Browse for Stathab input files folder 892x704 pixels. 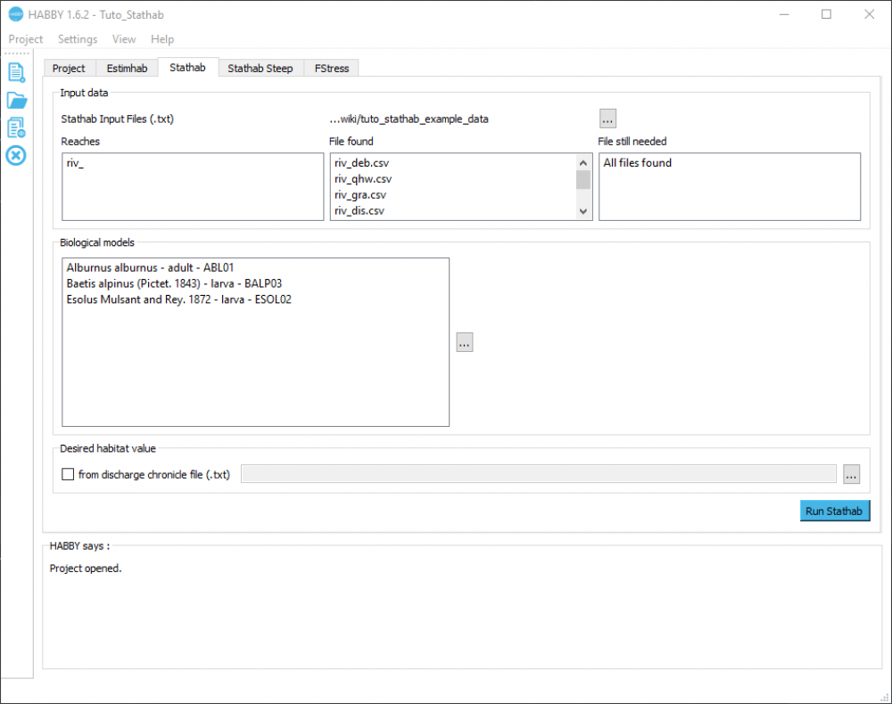607,119
